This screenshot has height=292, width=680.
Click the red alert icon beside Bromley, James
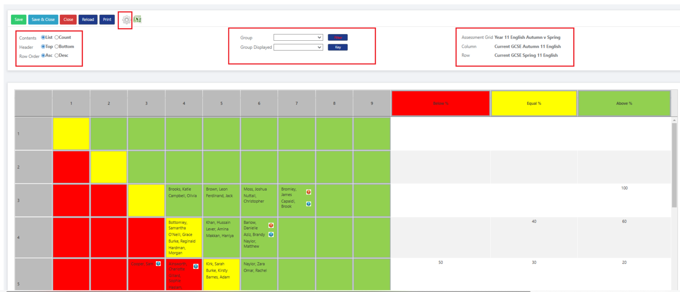309,192
